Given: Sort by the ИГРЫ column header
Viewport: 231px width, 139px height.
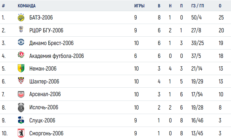Looking at the screenshot, I should pos(139,6).
